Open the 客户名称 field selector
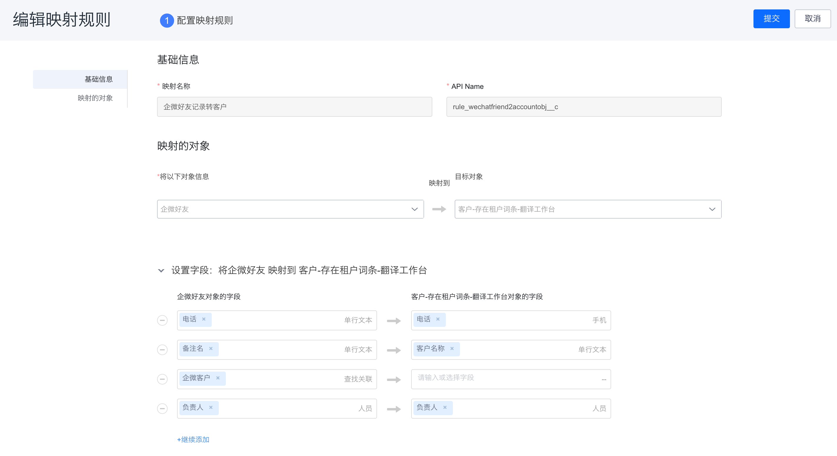Viewport: 837px width, 456px height. [x=511, y=350]
